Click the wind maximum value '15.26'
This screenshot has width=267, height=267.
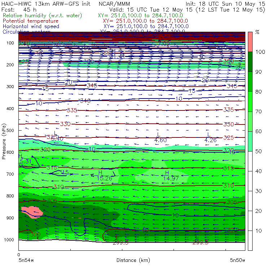105,178
